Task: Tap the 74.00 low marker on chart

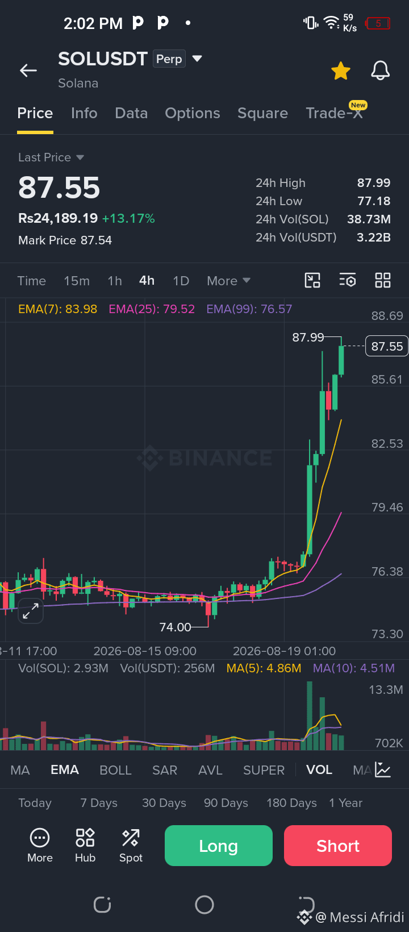Action: pyautogui.click(x=176, y=627)
